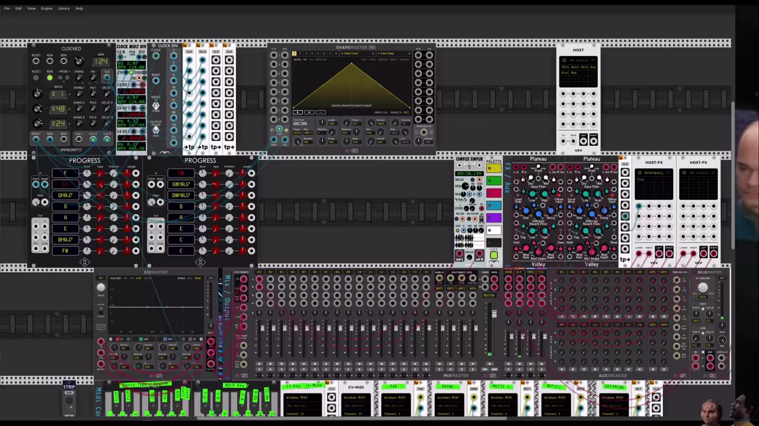Click the RIGHT output jack on HOST module
This screenshot has height=426, width=759.
click(x=593, y=141)
